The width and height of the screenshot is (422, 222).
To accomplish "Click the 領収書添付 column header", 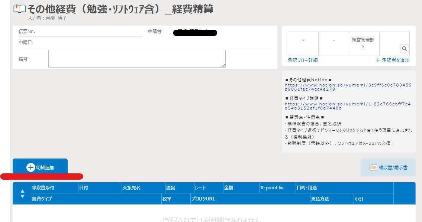I will (43, 188).
